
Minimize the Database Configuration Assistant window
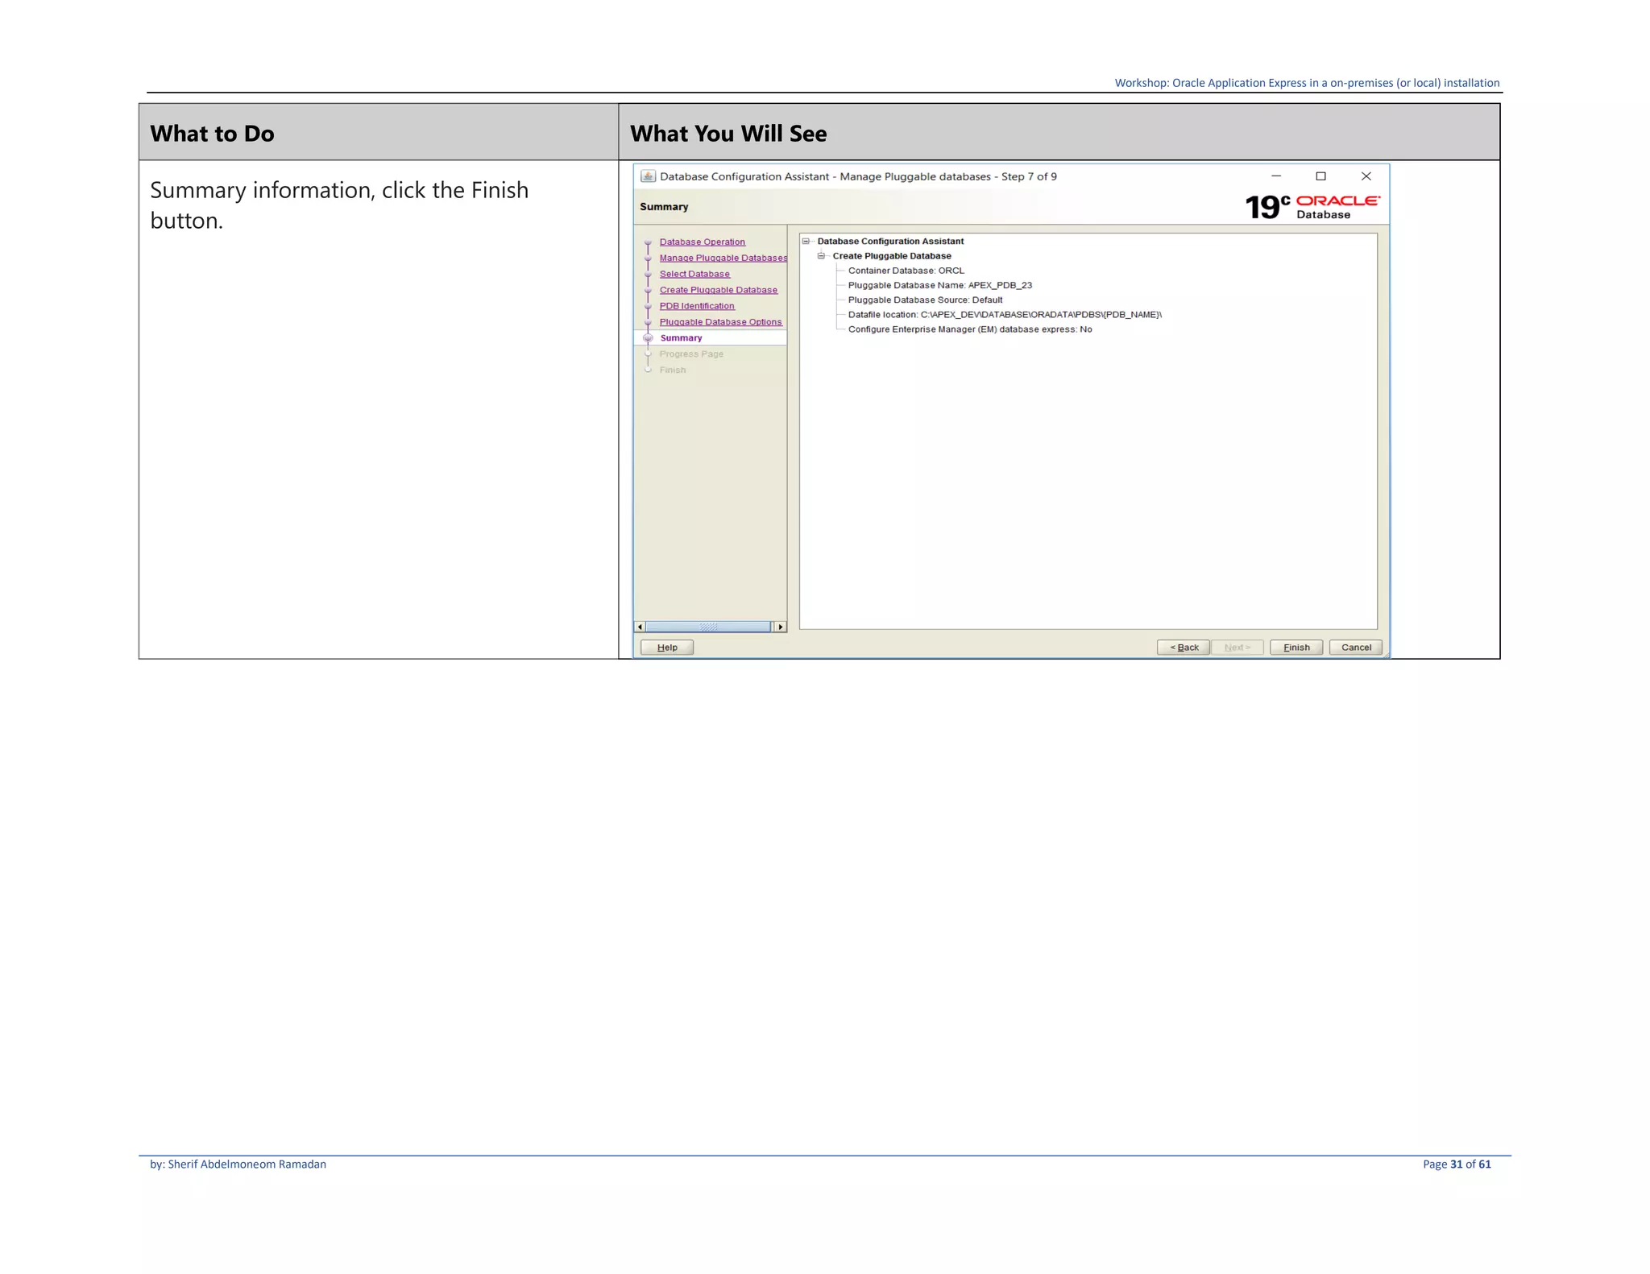(x=1276, y=176)
